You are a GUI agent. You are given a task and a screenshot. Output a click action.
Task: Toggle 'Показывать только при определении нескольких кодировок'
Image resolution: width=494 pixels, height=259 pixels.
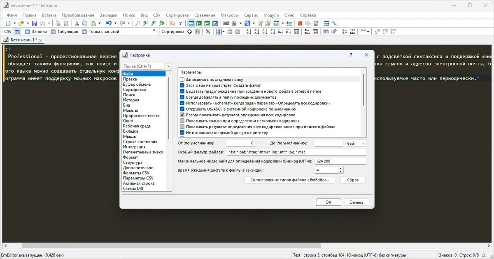182,121
